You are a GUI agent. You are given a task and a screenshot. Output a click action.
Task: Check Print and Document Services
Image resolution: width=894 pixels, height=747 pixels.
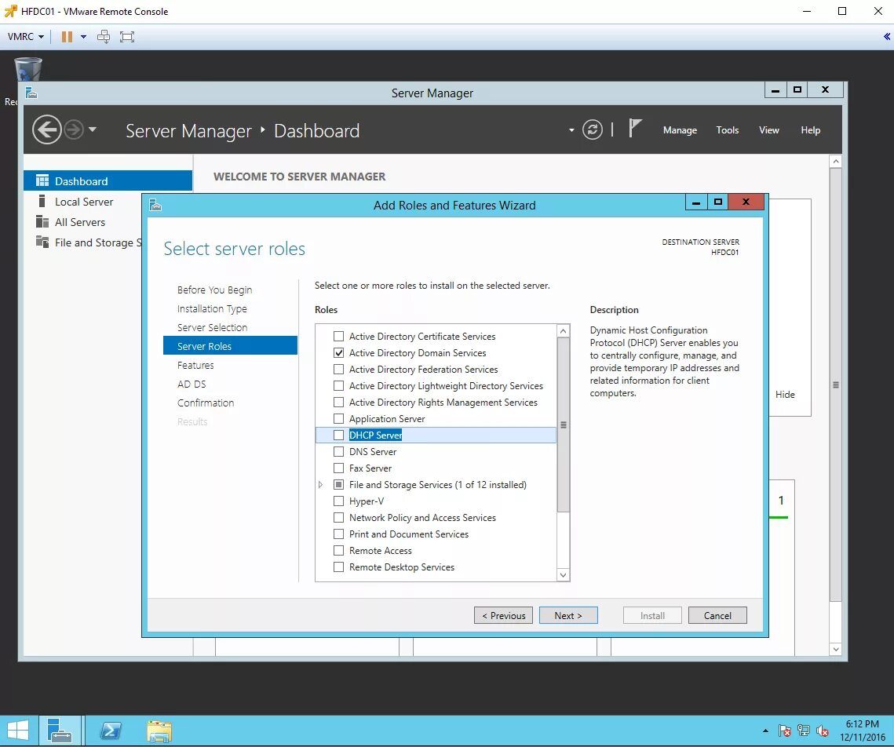pyautogui.click(x=338, y=534)
